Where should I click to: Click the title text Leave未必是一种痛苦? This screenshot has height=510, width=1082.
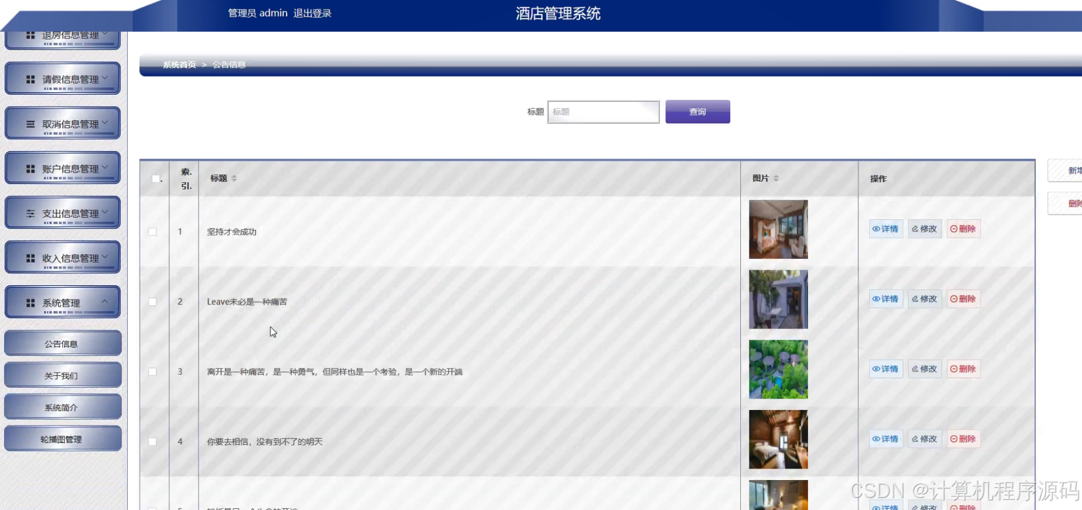pyautogui.click(x=247, y=302)
